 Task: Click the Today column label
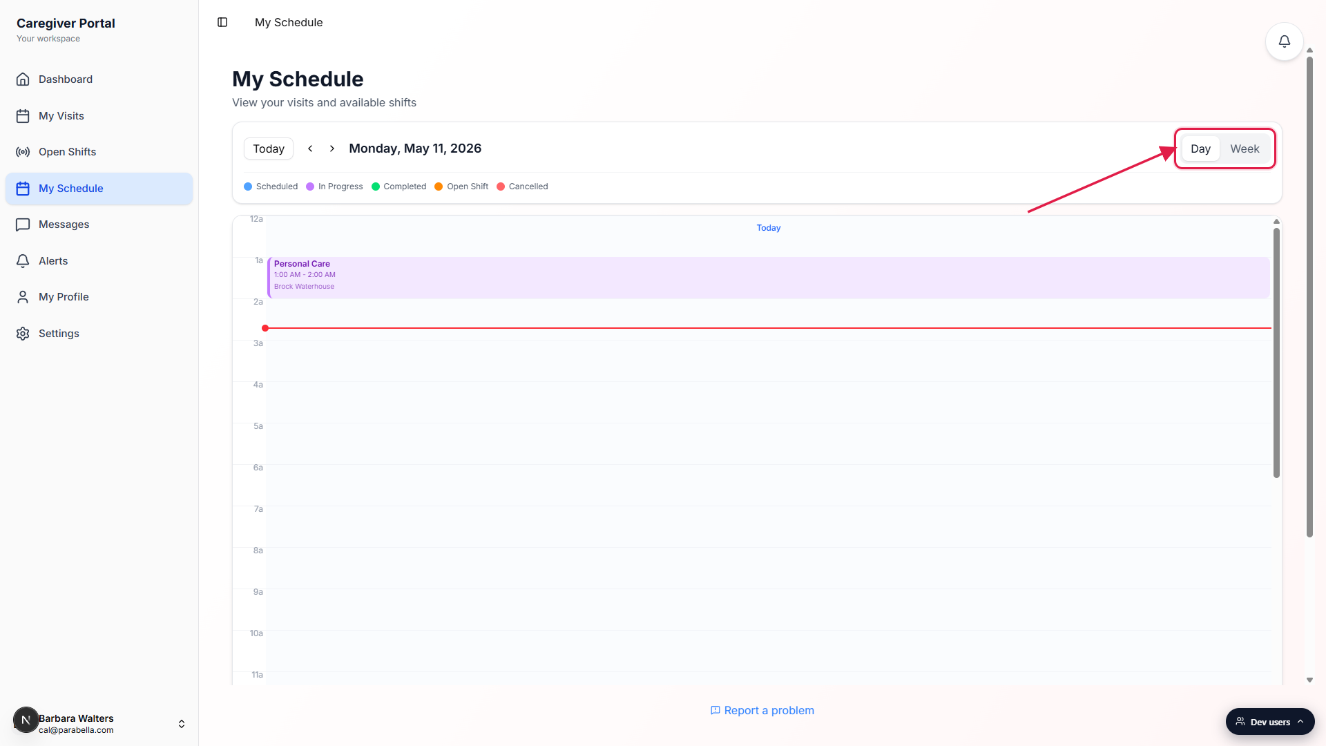pyautogui.click(x=769, y=228)
